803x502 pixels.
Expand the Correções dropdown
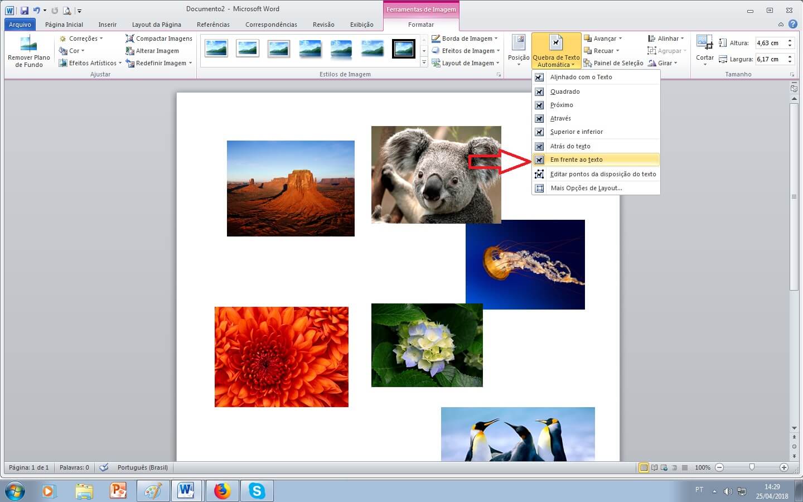pos(81,38)
